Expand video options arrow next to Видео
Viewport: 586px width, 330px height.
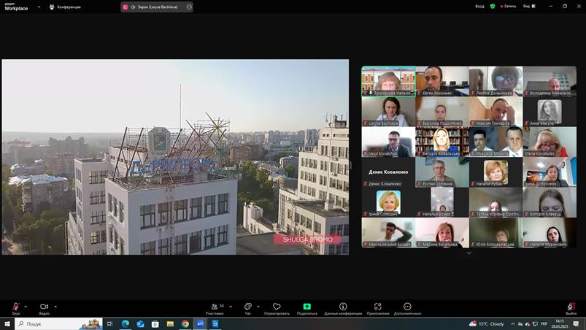tap(55, 306)
